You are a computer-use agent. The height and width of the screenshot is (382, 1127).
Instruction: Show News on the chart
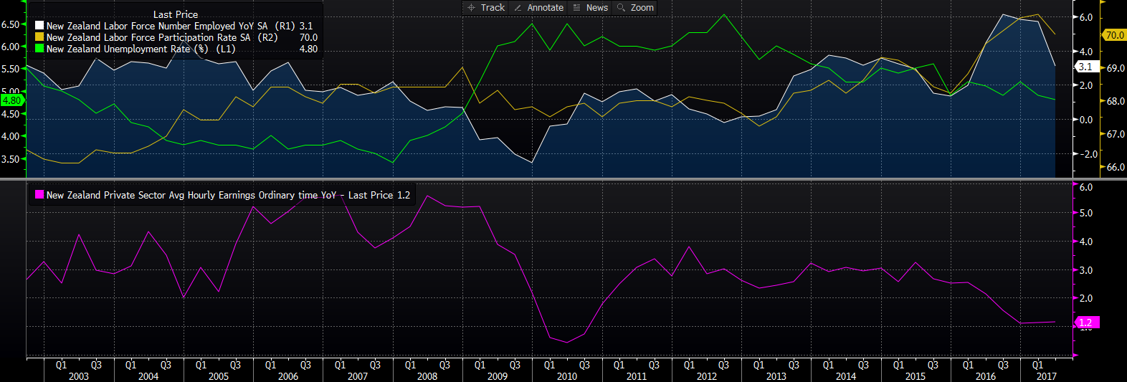point(596,8)
